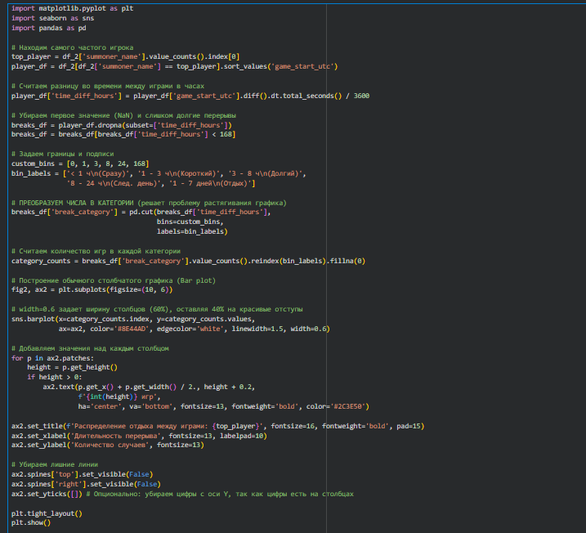Click the f-string '{int(height)} игр'

[119, 396]
